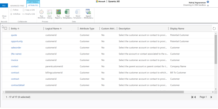Image resolution: width=218 pixels, height=109 pixels.
Task: Click the vertical scrollbar up arrow
Action: [x=216, y=33]
